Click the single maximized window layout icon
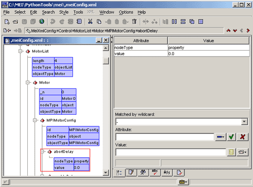253x187 pixels. [200, 22]
